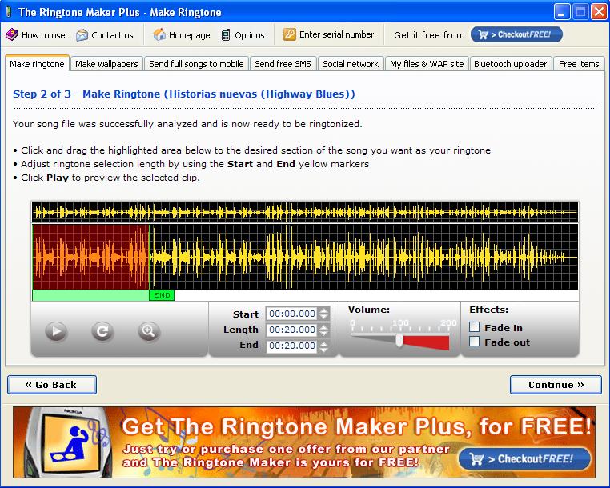Image resolution: width=610 pixels, height=488 pixels.
Task: Open the Homepage house icon
Action: (159, 35)
